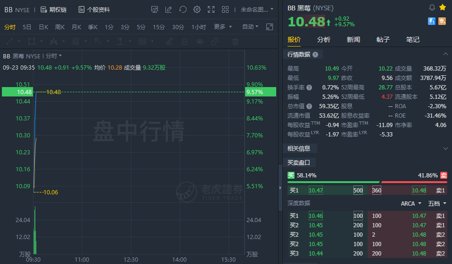Select the Fibonacci levels drawing tool
Viewport: 452px width, 264px height.
click(76, 41)
